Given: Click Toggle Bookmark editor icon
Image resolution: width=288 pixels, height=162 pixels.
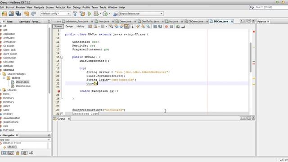Looking at the screenshot, I should 148,27.
